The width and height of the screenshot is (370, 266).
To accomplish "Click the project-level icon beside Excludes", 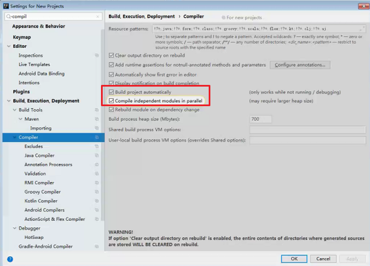I will click(x=96, y=146).
